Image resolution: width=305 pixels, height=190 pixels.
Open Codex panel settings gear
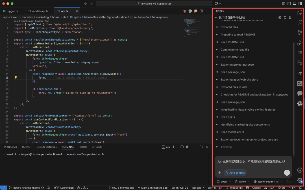[x=290, y=17]
